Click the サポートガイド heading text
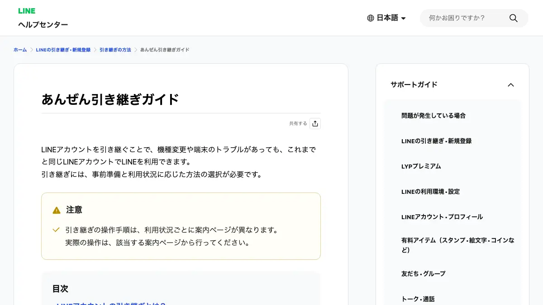 [414, 84]
